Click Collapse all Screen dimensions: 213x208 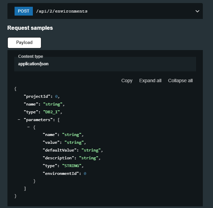coord(180,80)
